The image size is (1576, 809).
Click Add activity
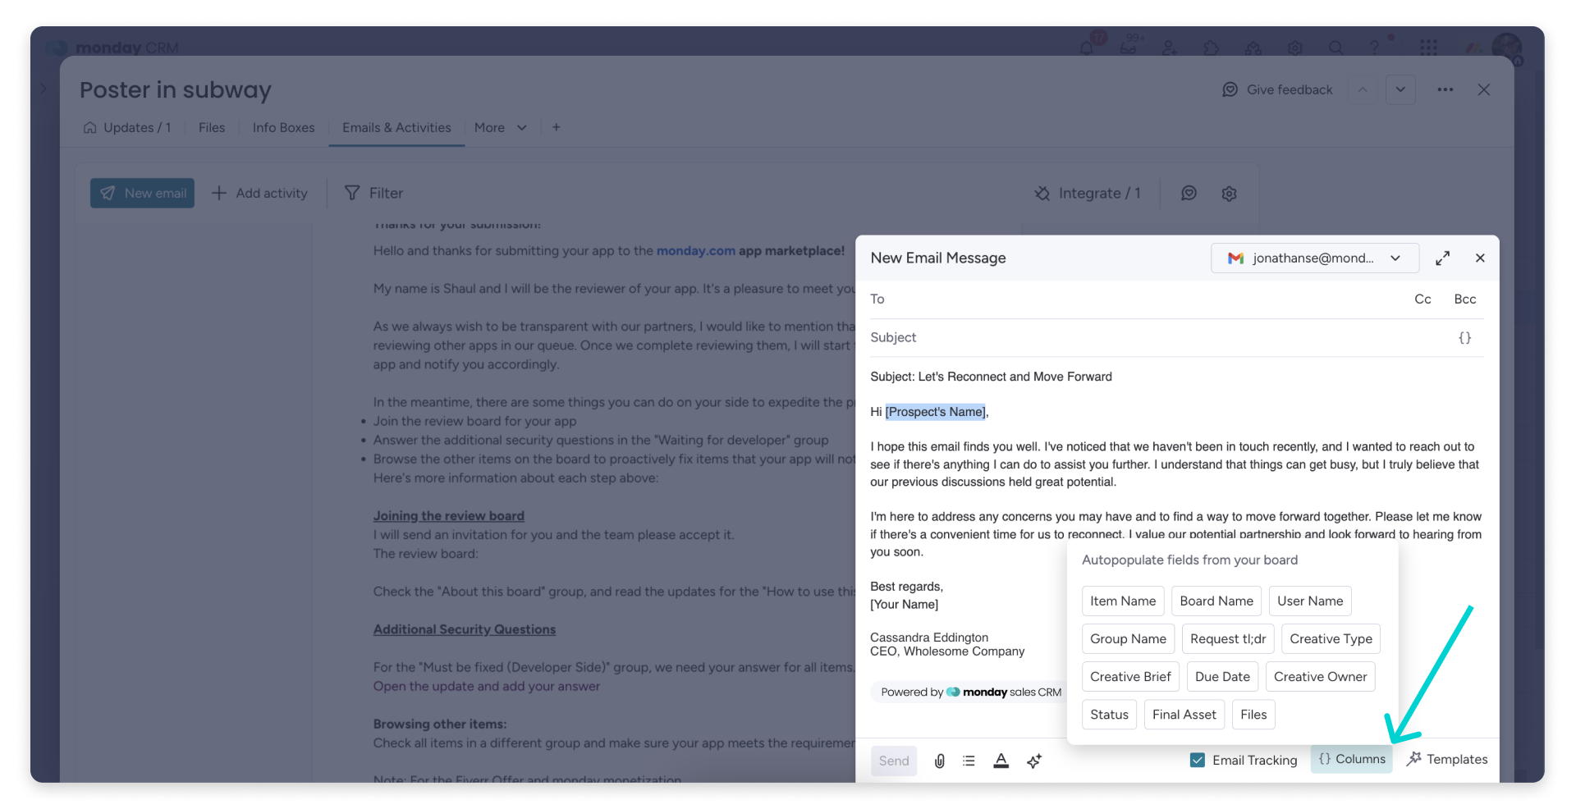pos(259,193)
